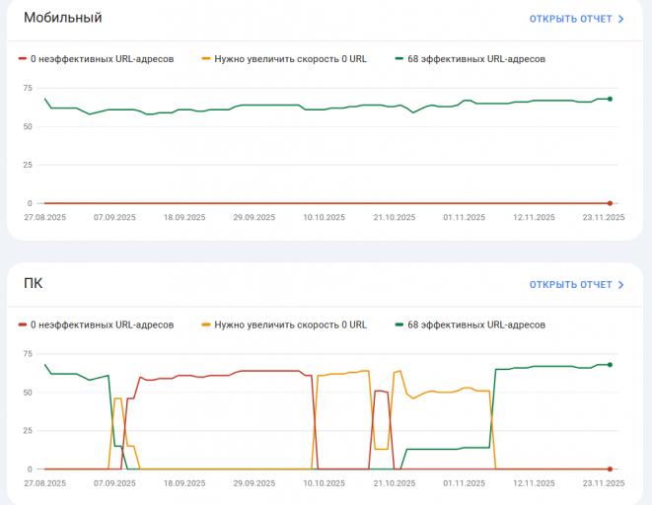Viewport: 652px width, 505px height.
Task: Select the green end data point on Мобильный chart
Action: [x=611, y=99]
